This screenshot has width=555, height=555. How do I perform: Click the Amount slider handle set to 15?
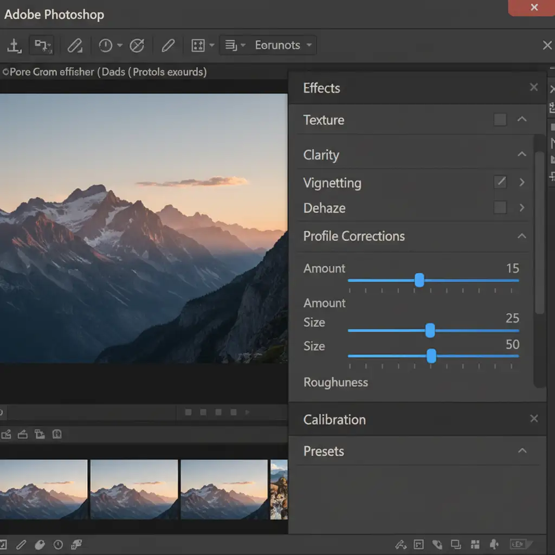[x=419, y=280]
